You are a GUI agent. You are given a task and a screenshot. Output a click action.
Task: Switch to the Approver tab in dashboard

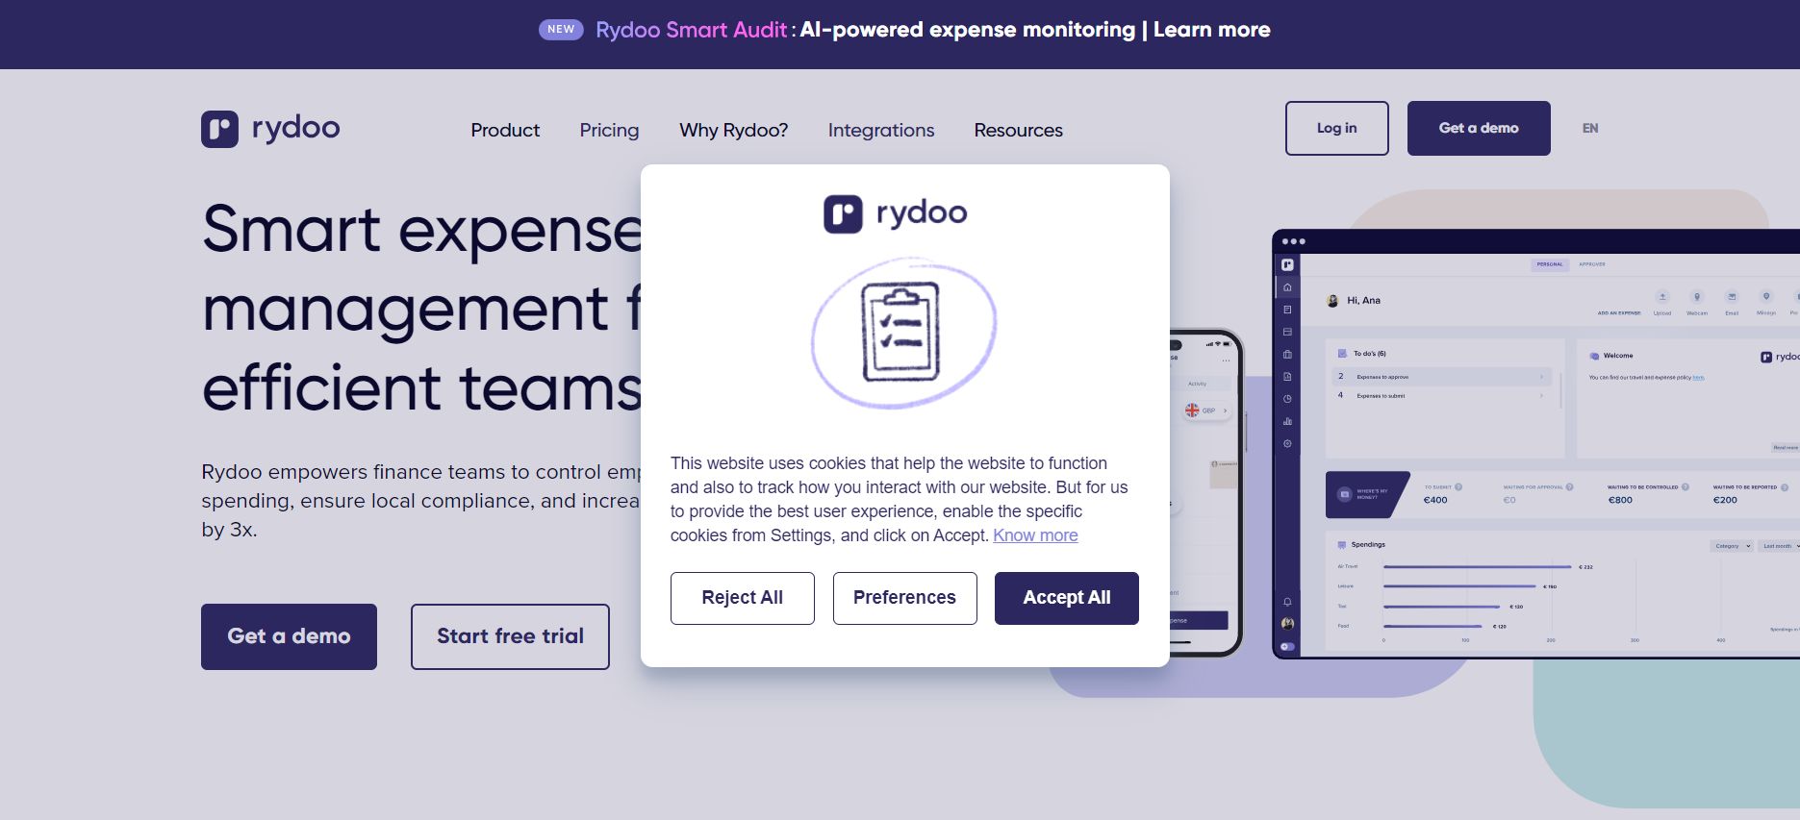pyautogui.click(x=1591, y=264)
